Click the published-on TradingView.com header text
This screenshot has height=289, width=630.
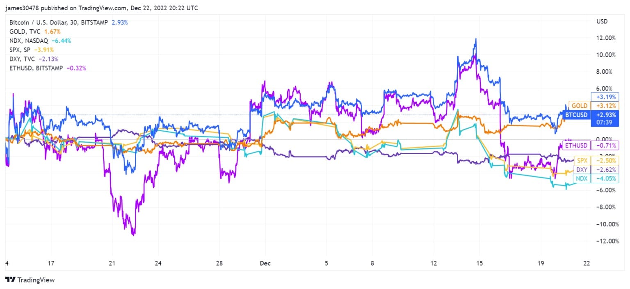point(101,7)
